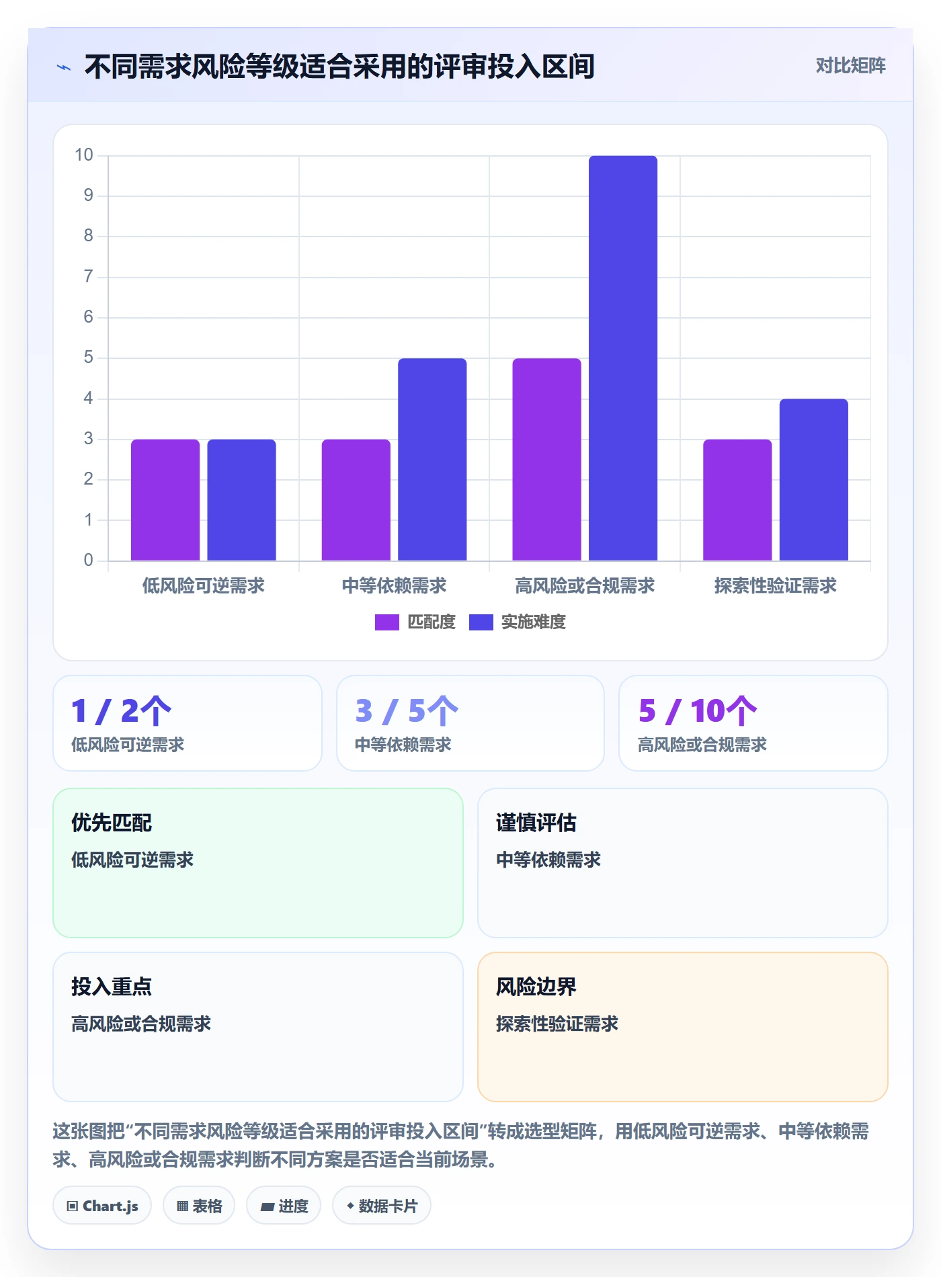
Task: Click the 匹配度 bar for 低风险可逆需求
Action: [165, 500]
